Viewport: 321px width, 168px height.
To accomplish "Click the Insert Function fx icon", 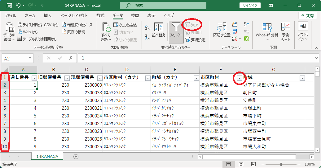I will [x=71, y=58].
